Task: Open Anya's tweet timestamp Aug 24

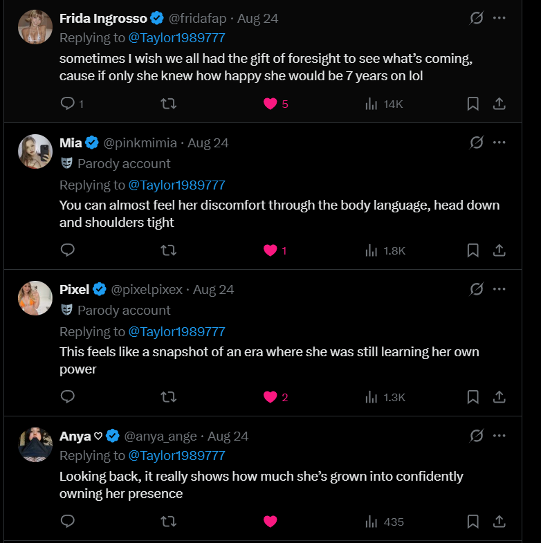Action: (x=228, y=436)
